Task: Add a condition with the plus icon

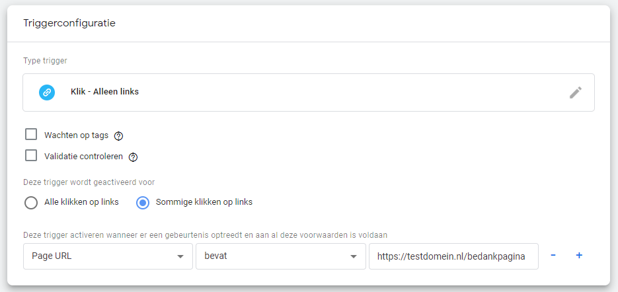Action: [x=579, y=256]
